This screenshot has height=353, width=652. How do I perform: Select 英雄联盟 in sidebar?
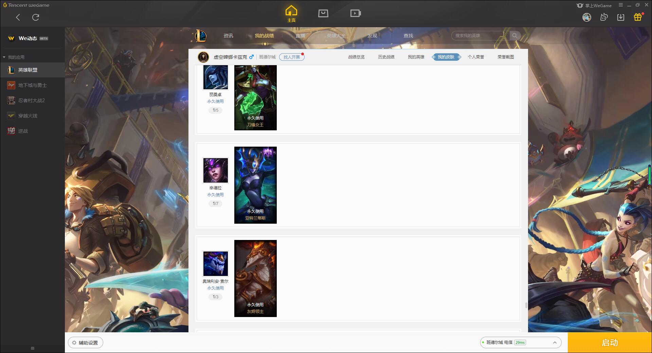(32, 70)
